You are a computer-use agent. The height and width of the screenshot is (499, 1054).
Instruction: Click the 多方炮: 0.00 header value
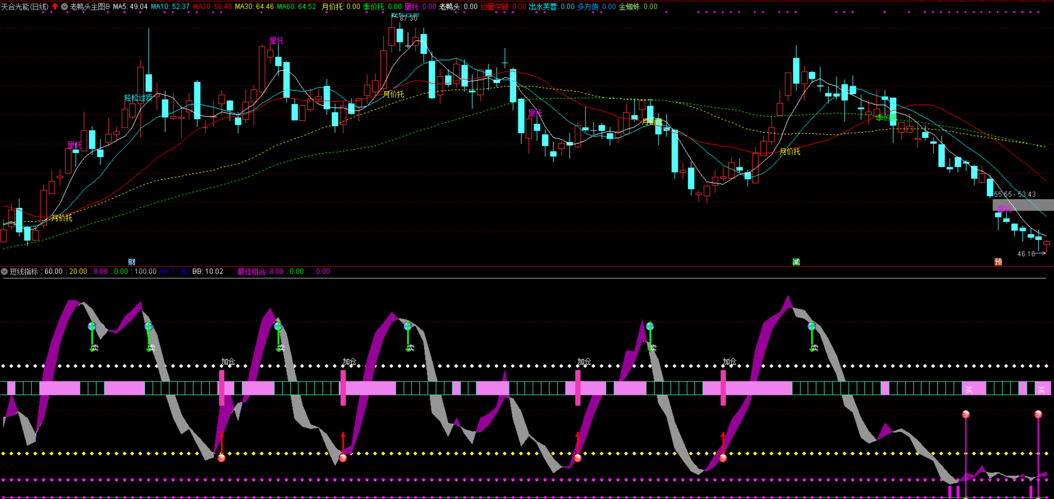(x=597, y=7)
